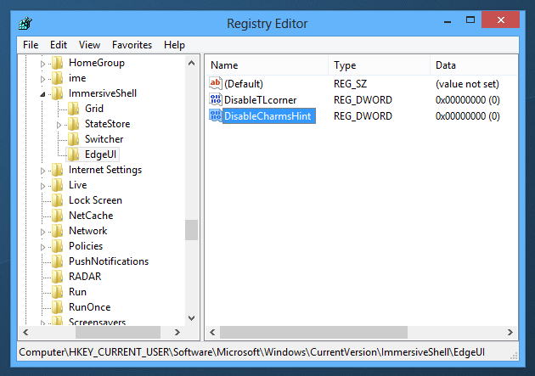Image resolution: width=535 pixels, height=376 pixels.
Task: Expand the StateStore subkey
Action: tap(59, 125)
